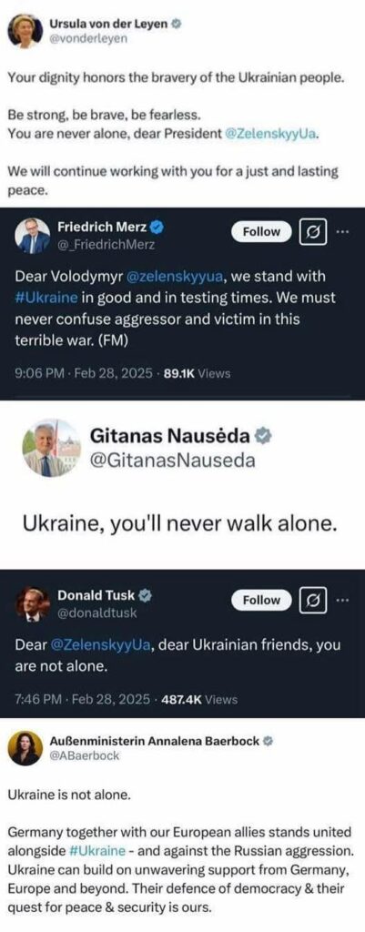The image size is (365, 932).
Task: Click the 89.1K Views count
Action: [x=197, y=374]
